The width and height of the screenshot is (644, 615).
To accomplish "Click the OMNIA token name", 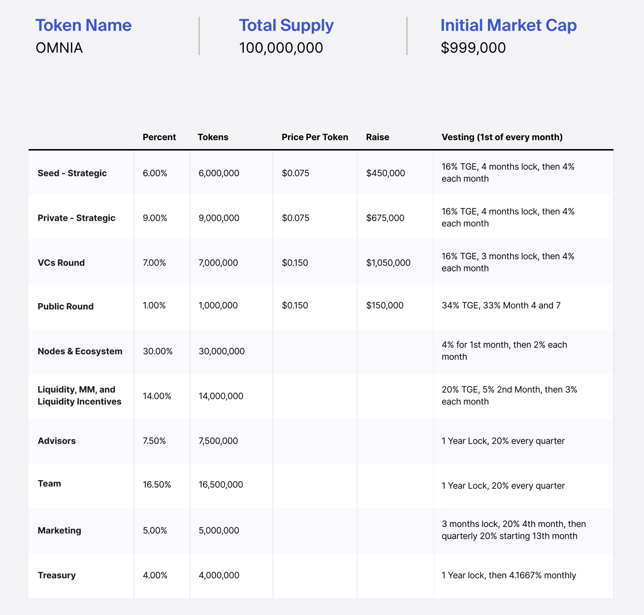I will pos(59,48).
